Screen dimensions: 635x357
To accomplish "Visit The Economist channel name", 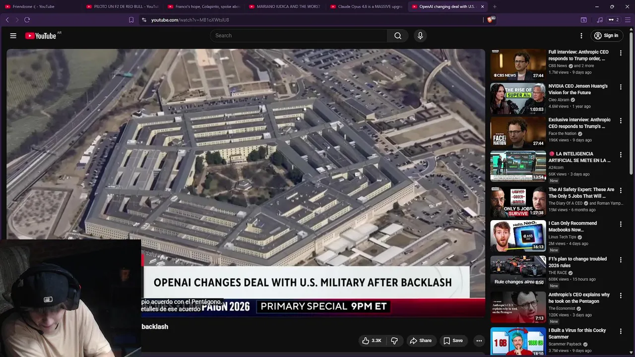I will pyautogui.click(x=562, y=308).
